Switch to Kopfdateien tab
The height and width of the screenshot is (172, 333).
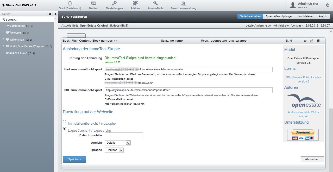coord(306,16)
